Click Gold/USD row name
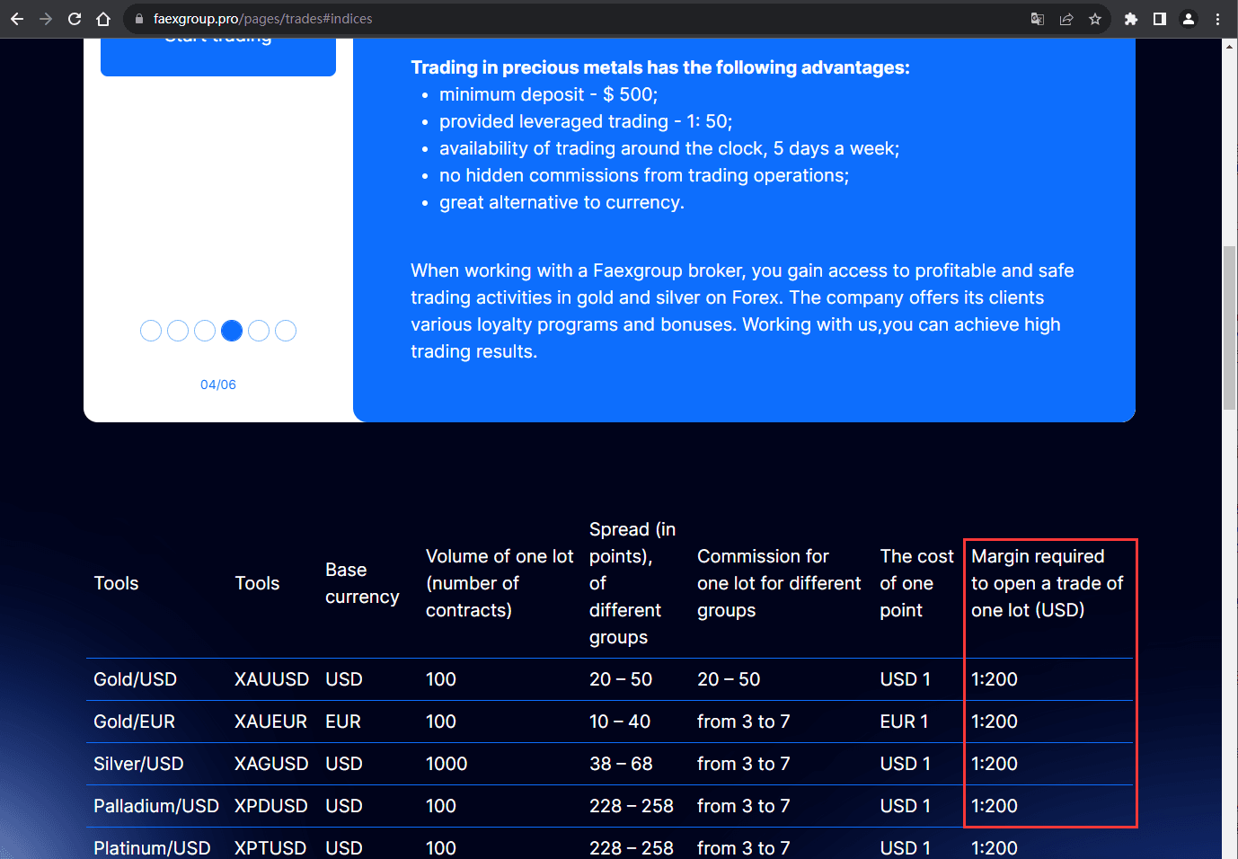This screenshot has height=859, width=1238. (136, 679)
